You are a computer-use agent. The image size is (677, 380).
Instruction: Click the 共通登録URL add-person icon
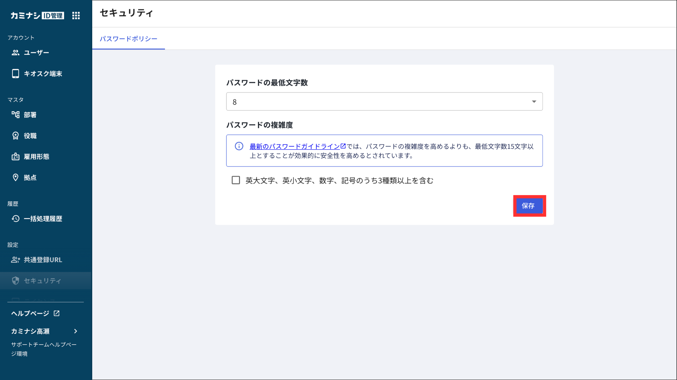pos(16,260)
